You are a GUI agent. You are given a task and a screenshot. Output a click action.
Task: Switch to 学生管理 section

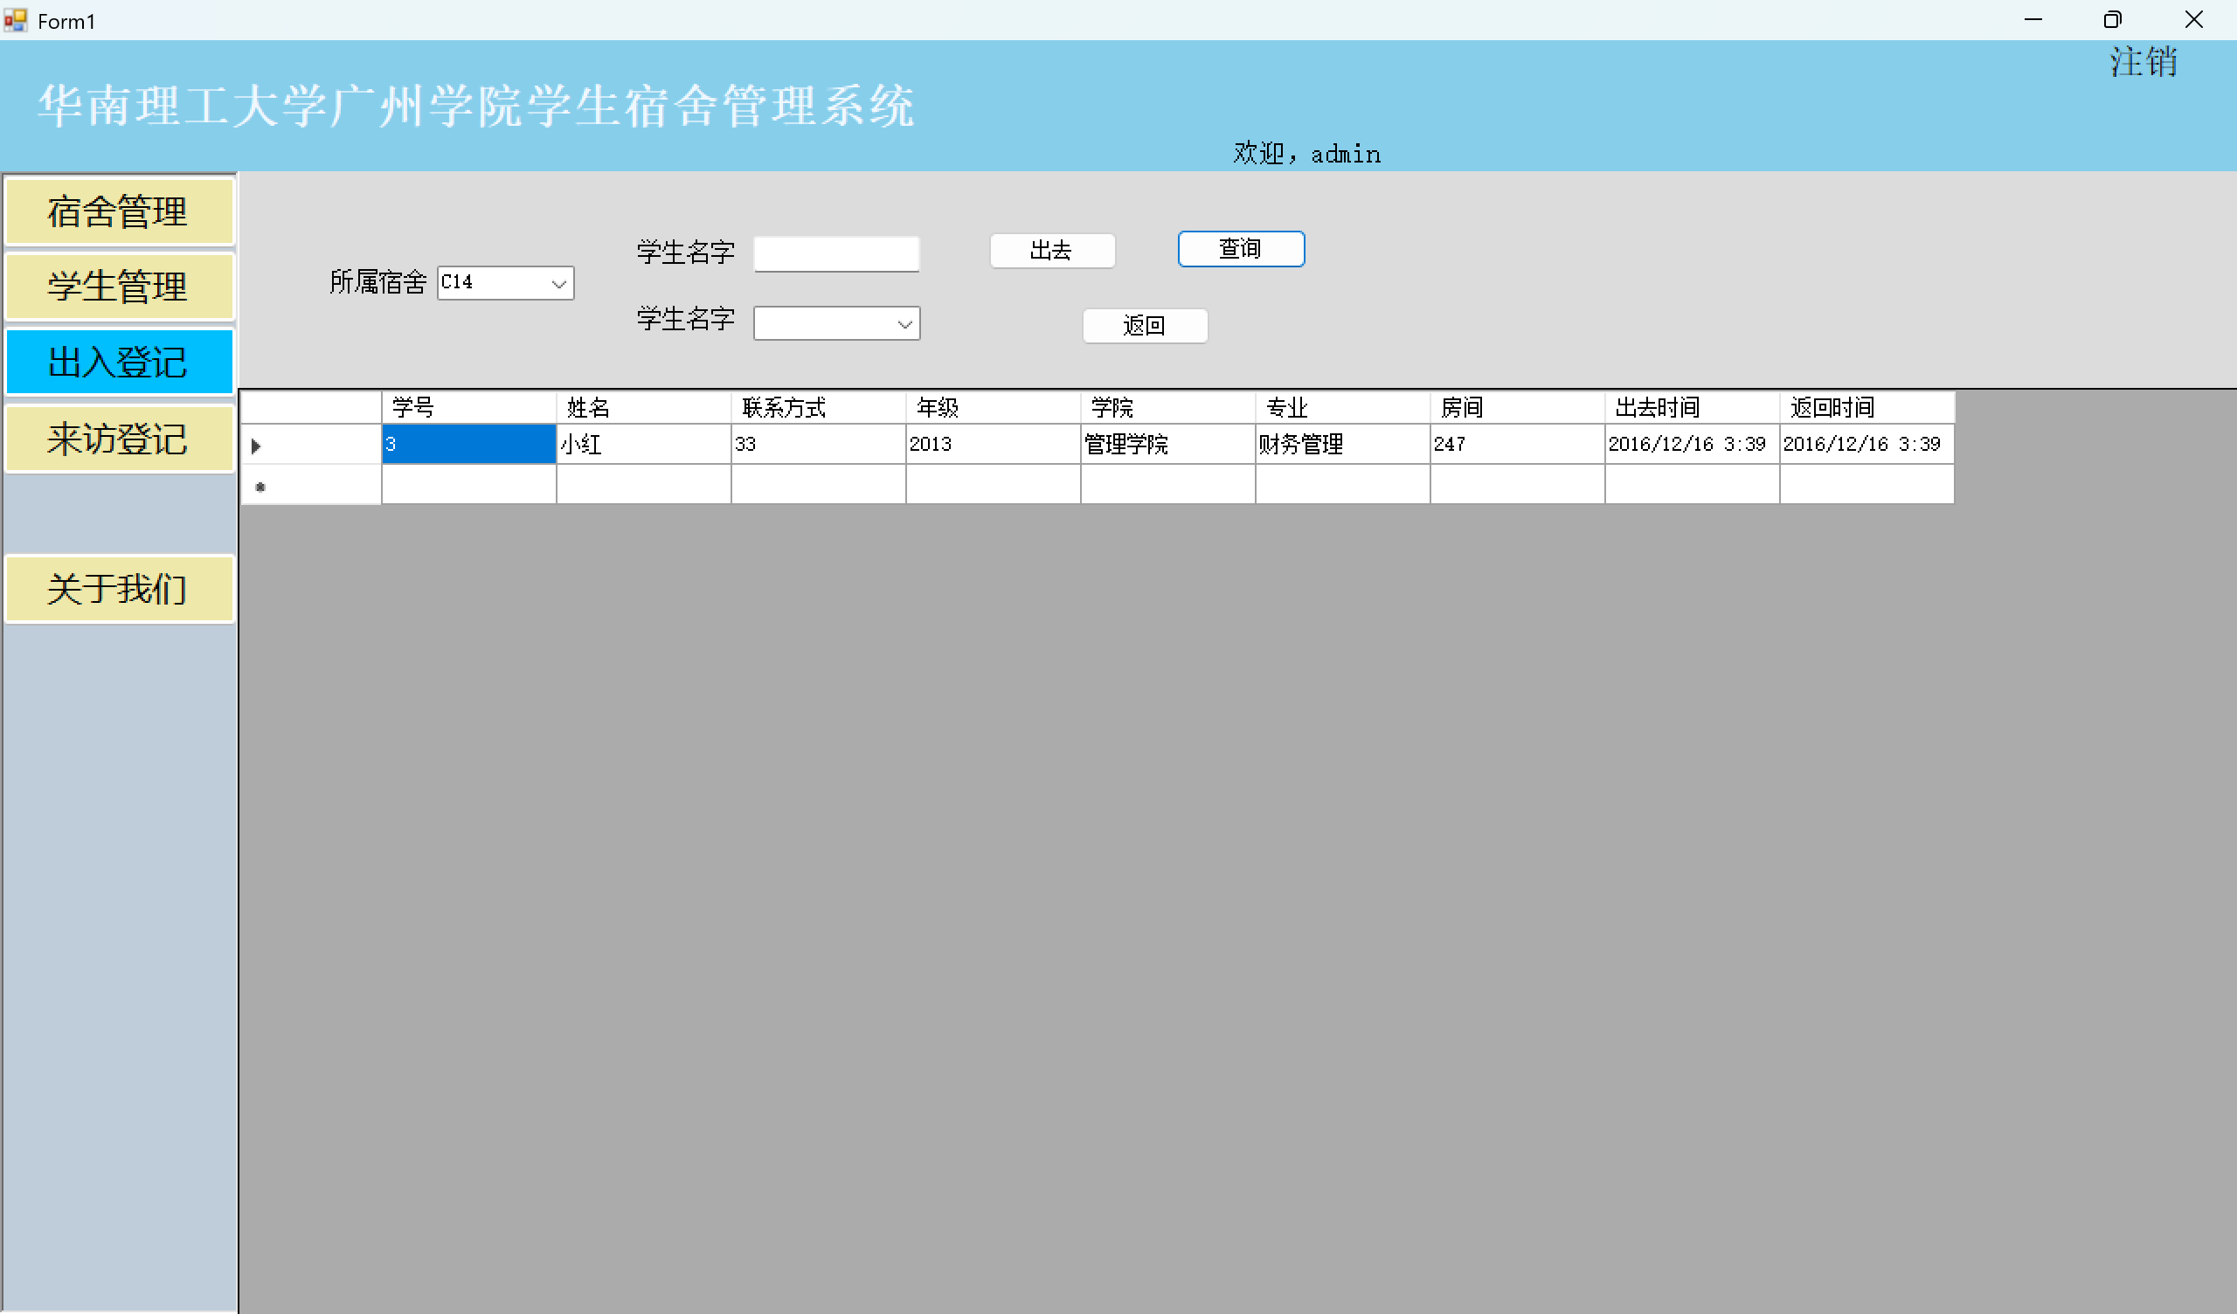point(119,287)
